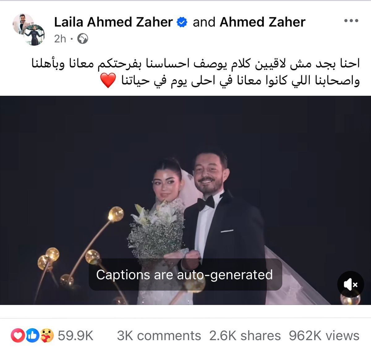The image size is (371, 347).
Task: Click the red heart reaction icon
Action: click(x=18, y=335)
